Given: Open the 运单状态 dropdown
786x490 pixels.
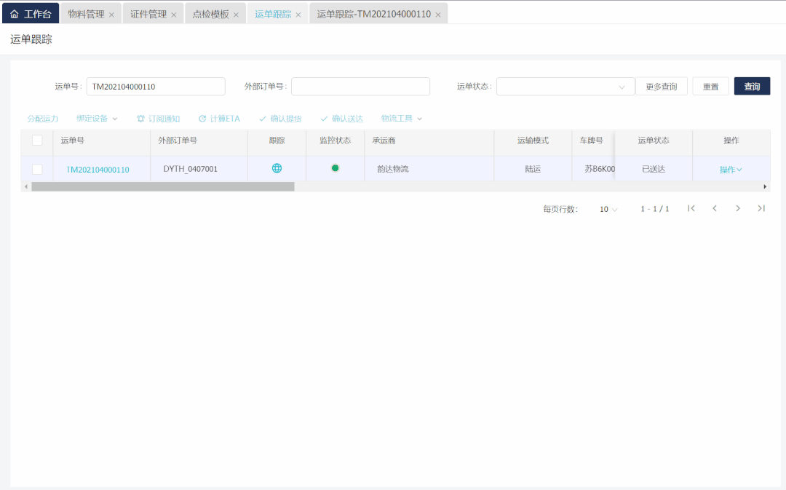Looking at the screenshot, I should (565, 87).
